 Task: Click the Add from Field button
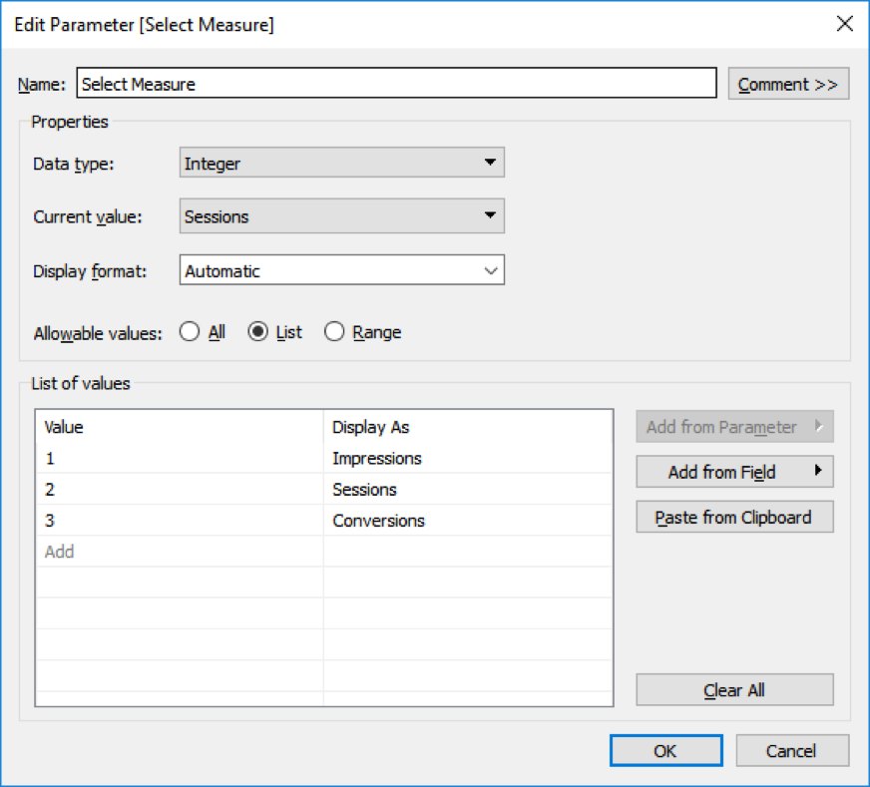(728, 471)
